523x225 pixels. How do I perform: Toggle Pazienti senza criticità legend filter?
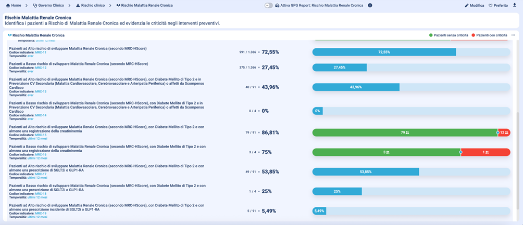click(449, 35)
